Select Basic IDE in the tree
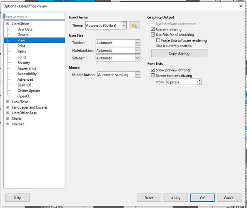 [x=25, y=85]
